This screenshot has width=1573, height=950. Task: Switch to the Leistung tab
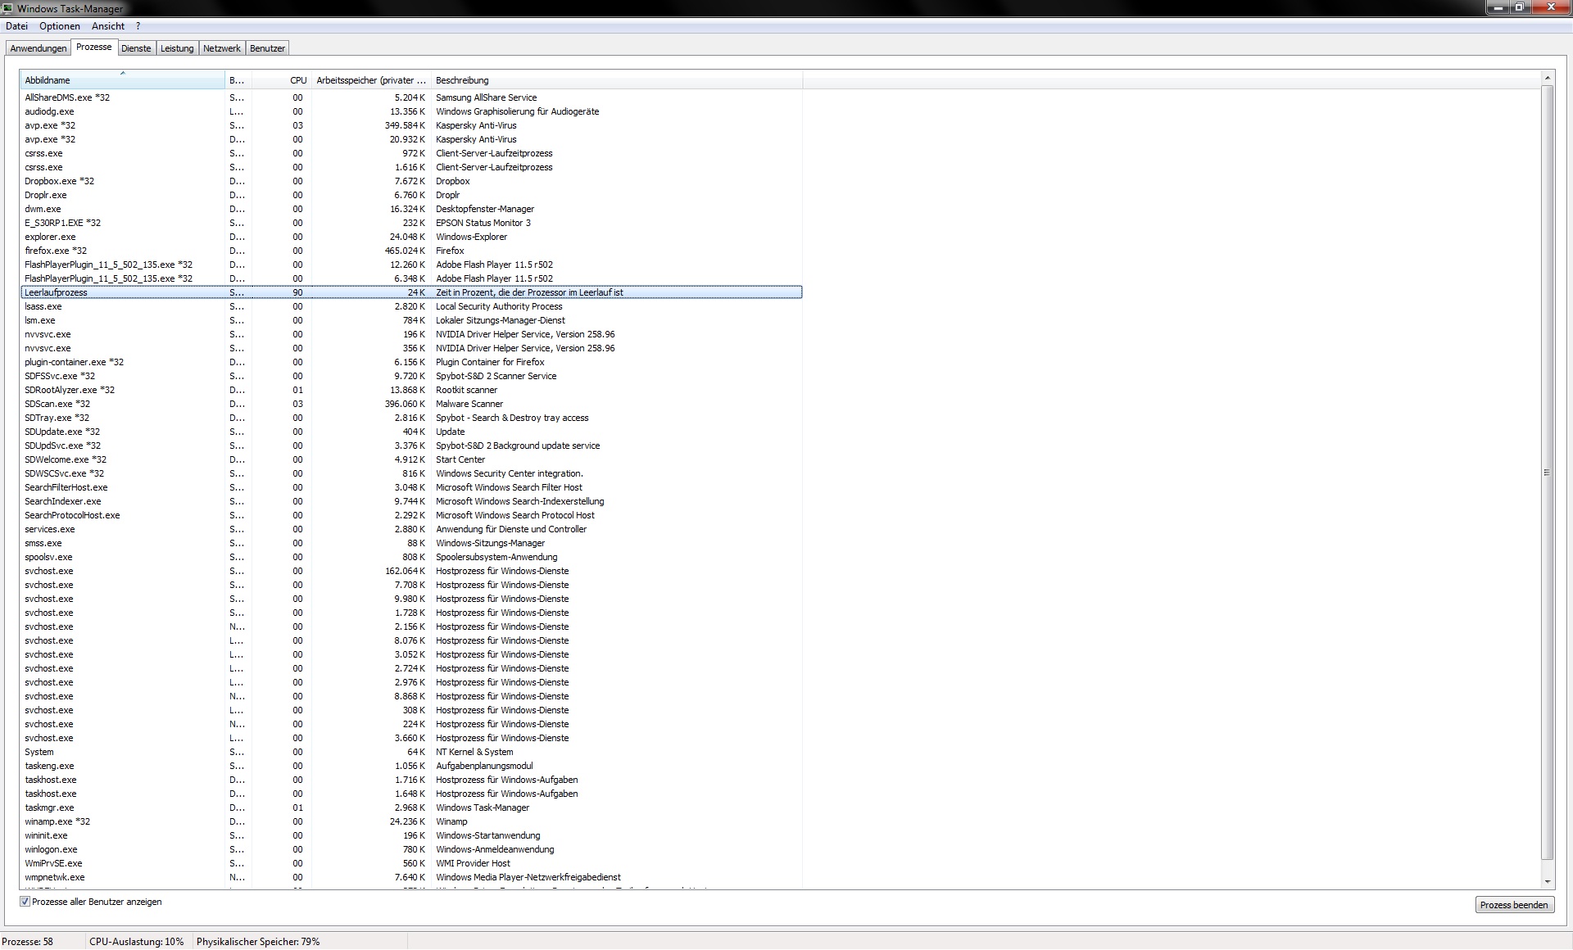[177, 48]
